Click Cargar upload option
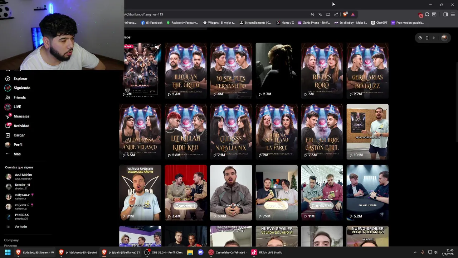458x258 pixels. [x=15, y=135]
